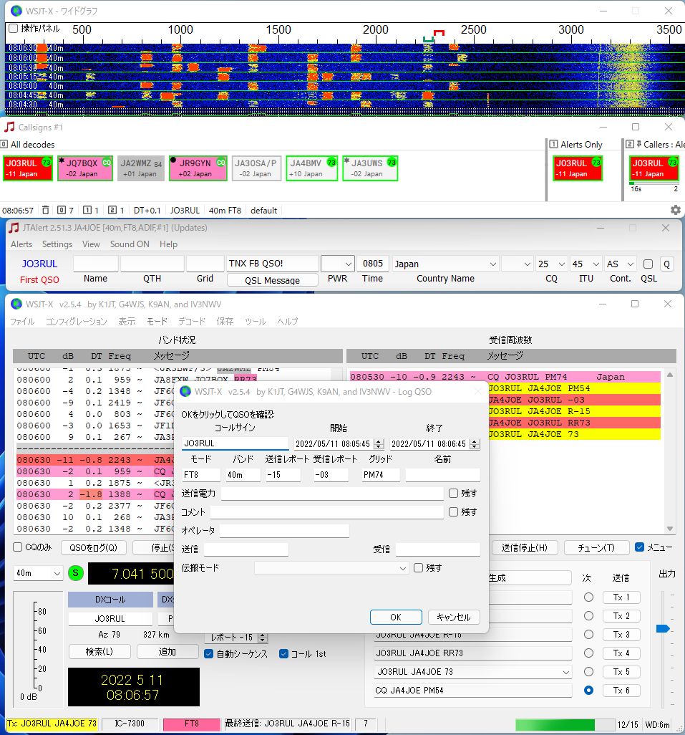Click the trash icon to clear callsigns
685x735 pixels.
[45, 210]
